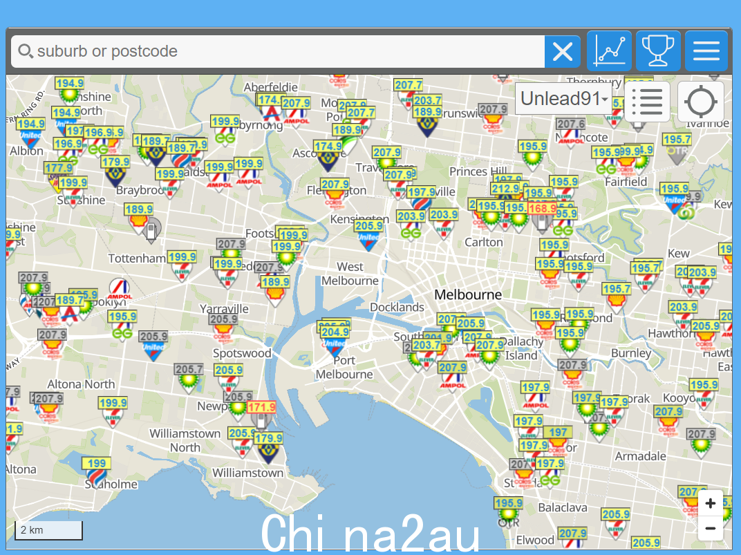The width and height of the screenshot is (741, 555).
Task: Zoom in the map with plus
Action: click(x=711, y=504)
